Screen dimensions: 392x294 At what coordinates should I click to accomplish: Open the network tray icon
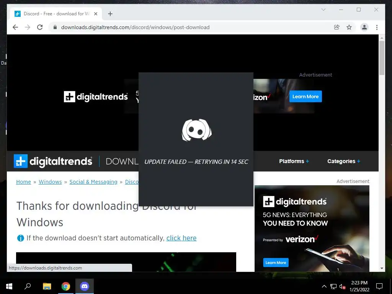pos(333,286)
